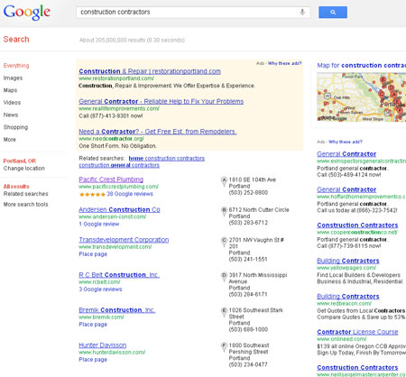
Task: Switch to Videos results
Action: (x=12, y=103)
